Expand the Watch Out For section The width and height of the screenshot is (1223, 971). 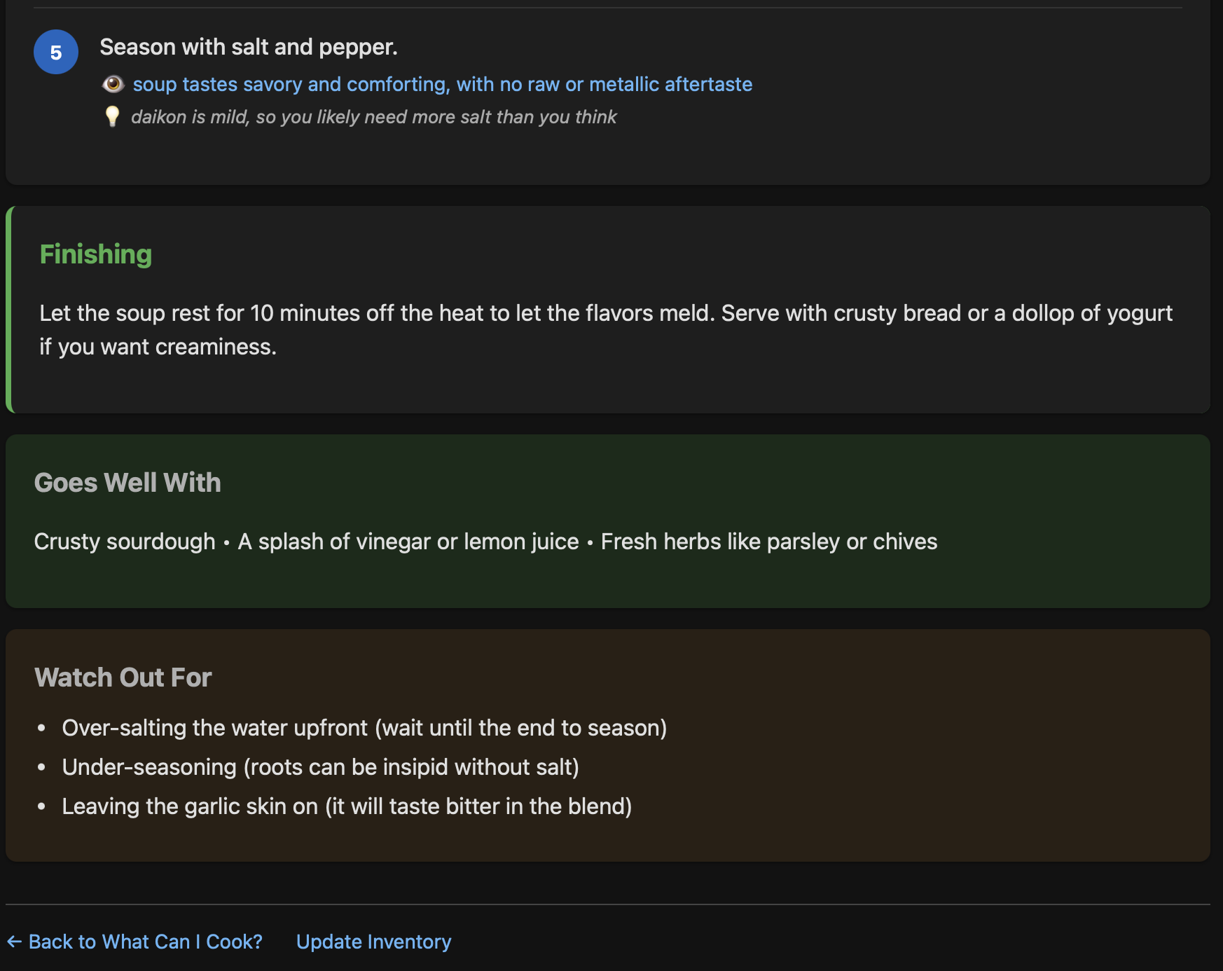[x=123, y=677]
